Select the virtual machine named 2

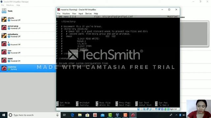(x=28, y=44)
